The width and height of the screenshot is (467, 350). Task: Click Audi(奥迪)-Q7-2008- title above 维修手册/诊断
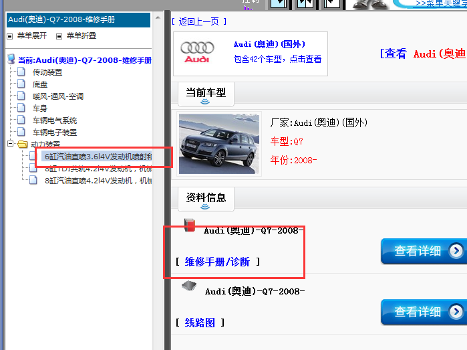coord(253,231)
